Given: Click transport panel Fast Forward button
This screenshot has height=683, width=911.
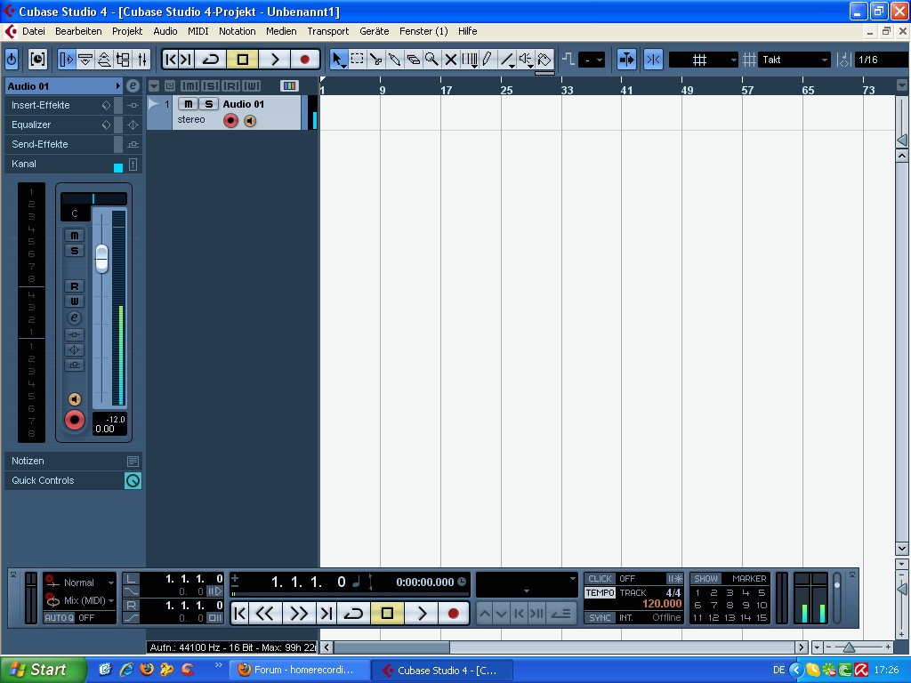Looking at the screenshot, I should point(299,614).
